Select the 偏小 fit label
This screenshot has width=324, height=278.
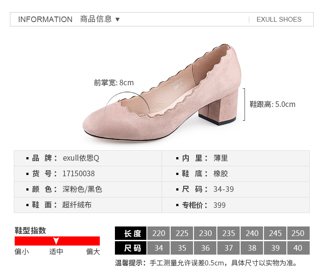click(22, 252)
